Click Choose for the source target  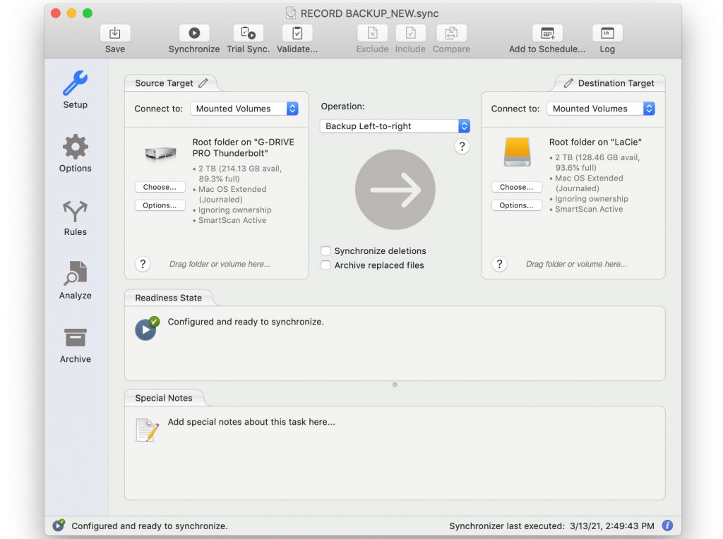pyautogui.click(x=160, y=186)
